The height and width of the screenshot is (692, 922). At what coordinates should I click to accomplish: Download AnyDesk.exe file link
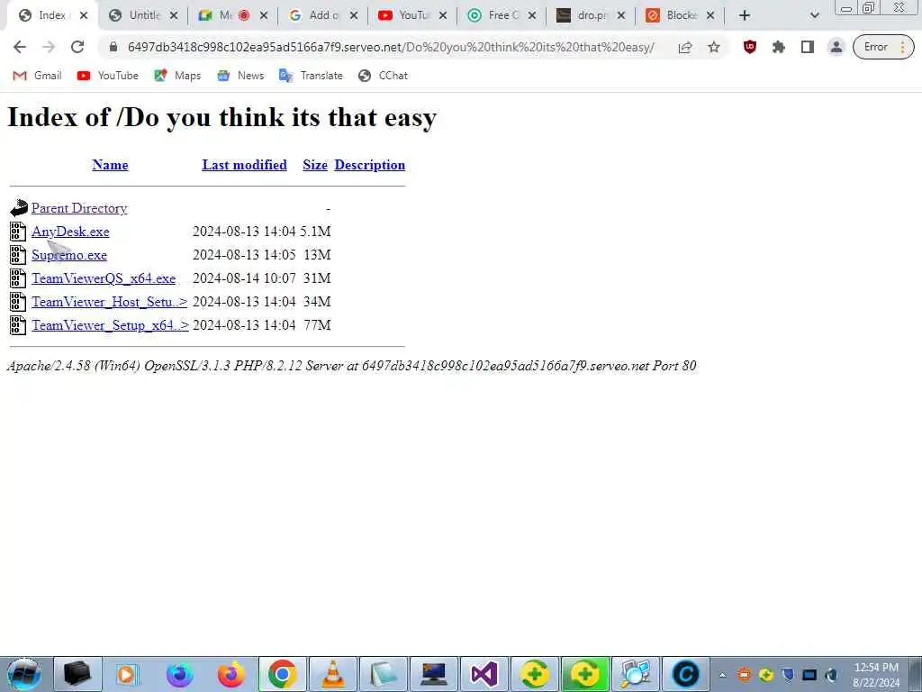tap(70, 232)
